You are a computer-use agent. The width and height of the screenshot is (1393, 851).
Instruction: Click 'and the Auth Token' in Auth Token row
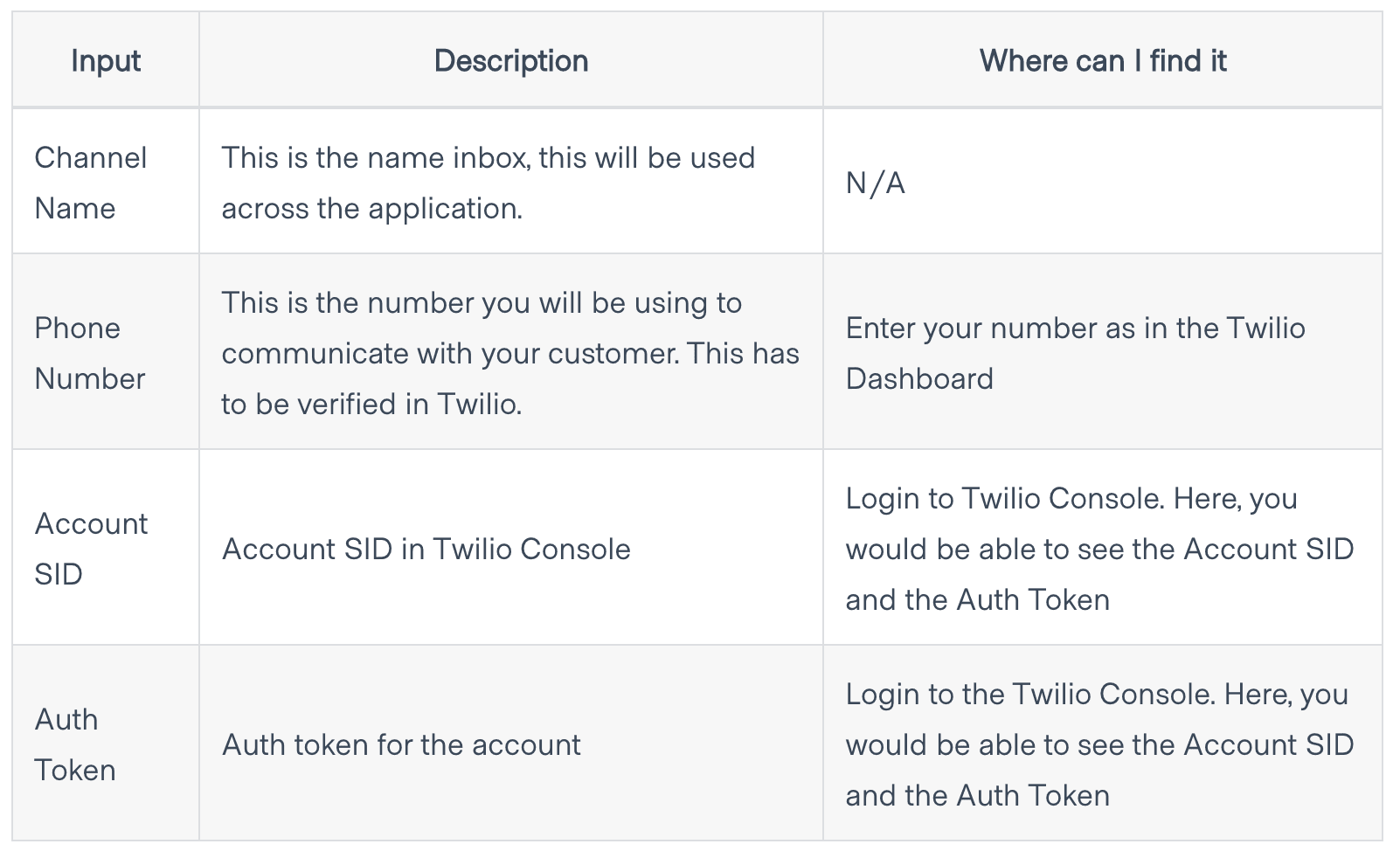click(x=977, y=795)
